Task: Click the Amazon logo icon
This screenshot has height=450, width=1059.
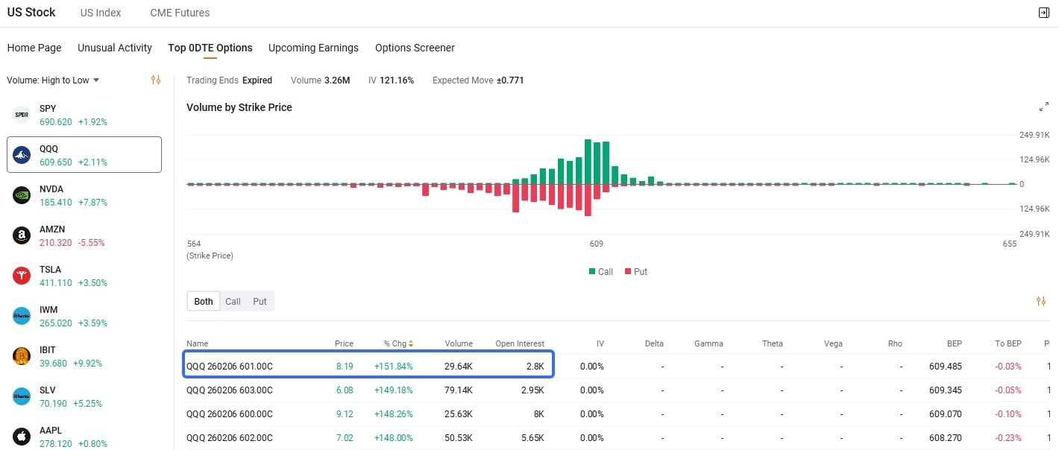Action: pos(22,235)
